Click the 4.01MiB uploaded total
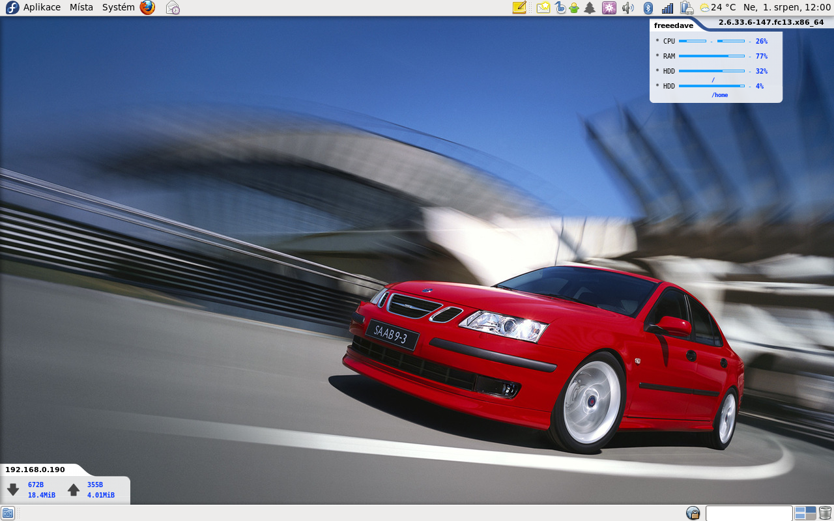Screen dimensions: 834x521 click(101, 495)
